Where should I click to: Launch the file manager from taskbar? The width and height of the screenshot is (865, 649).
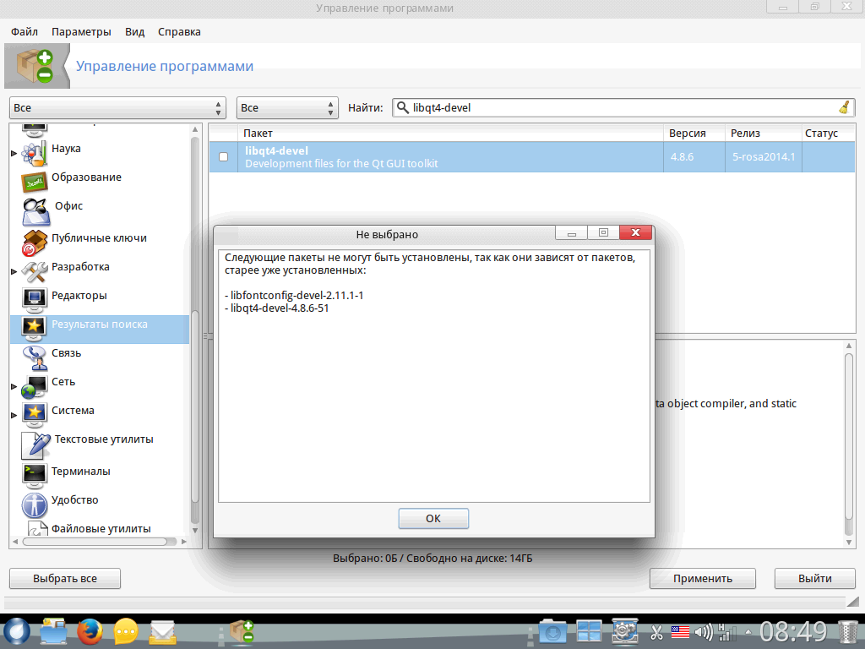53,632
